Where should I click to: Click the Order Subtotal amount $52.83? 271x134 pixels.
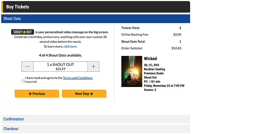pos(177,48)
